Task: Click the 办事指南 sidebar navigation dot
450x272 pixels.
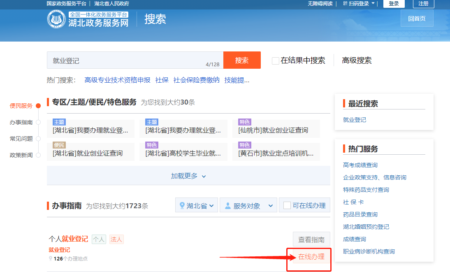Action: (x=38, y=122)
